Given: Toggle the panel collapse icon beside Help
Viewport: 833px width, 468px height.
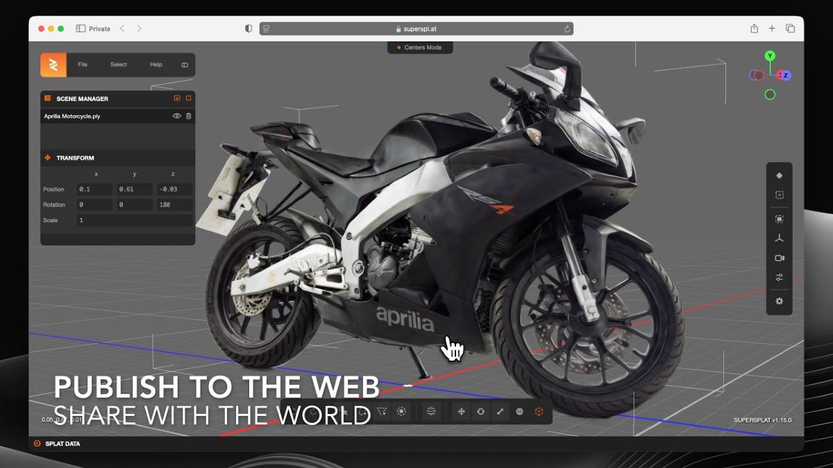Looking at the screenshot, I should pyautogui.click(x=185, y=65).
